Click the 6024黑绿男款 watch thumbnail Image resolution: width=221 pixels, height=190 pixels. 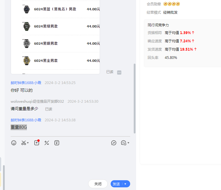(x=27, y=26)
